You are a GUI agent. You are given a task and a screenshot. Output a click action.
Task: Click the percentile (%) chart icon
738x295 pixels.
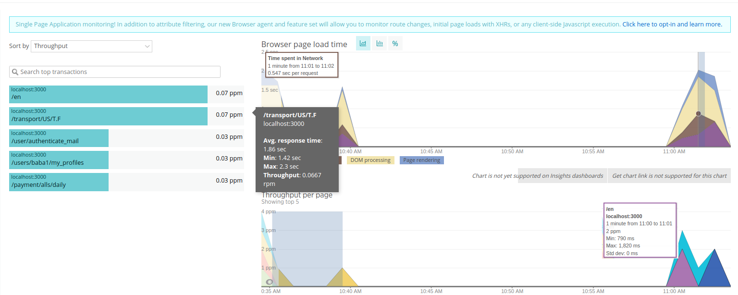tap(395, 44)
